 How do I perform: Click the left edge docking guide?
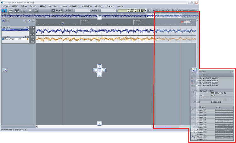4,70
